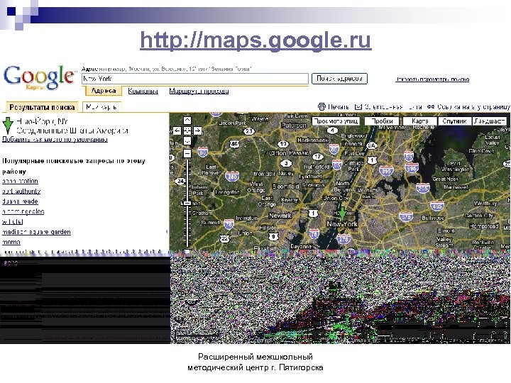
Task: Open the penn station search suggestion
Action: pos(20,181)
